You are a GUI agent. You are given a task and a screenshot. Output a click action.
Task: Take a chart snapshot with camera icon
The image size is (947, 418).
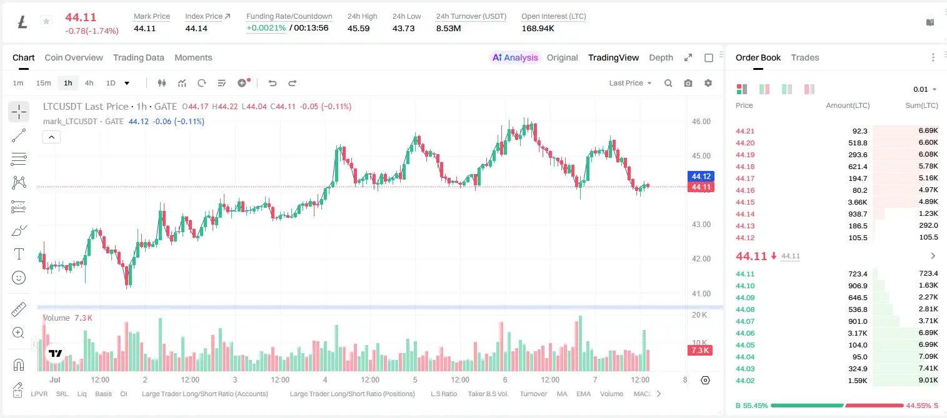point(688,83)
